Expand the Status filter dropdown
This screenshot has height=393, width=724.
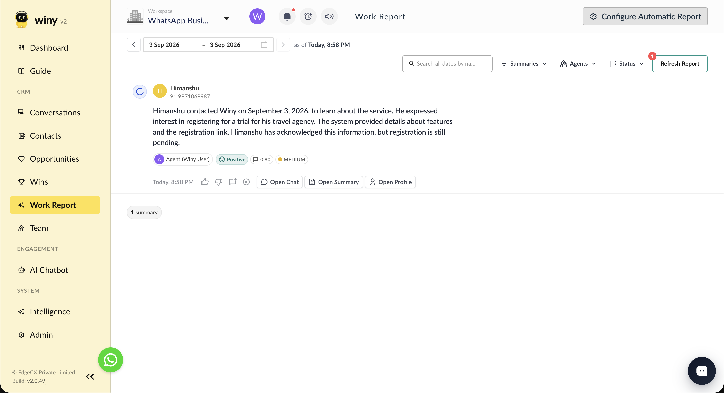pos(626,64)
